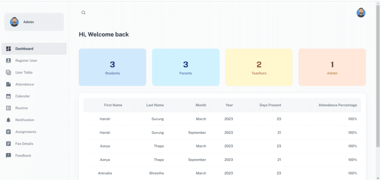Click the Dashboard grid icon

click(x=8, y=49)
